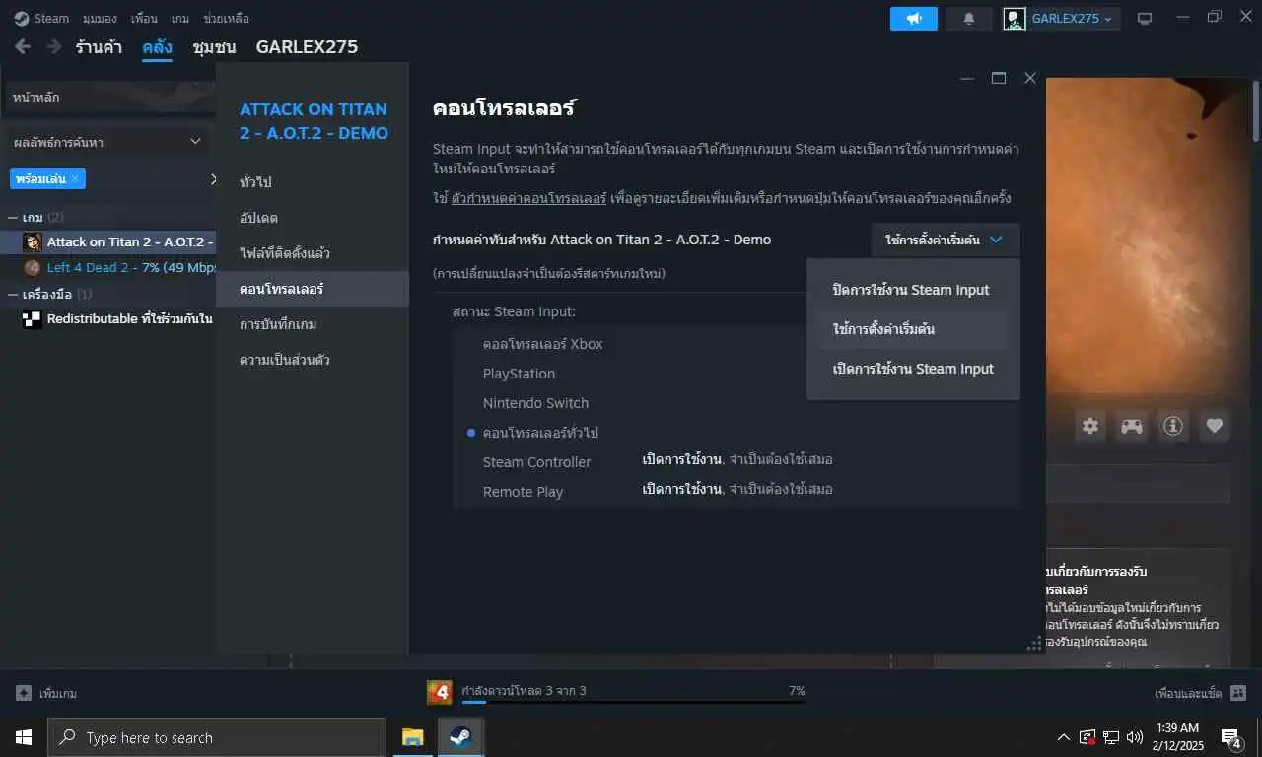The height and width of the screenshot is (757, 1262).
Task: Go forward with the right arrow
Action: (54, 46)
